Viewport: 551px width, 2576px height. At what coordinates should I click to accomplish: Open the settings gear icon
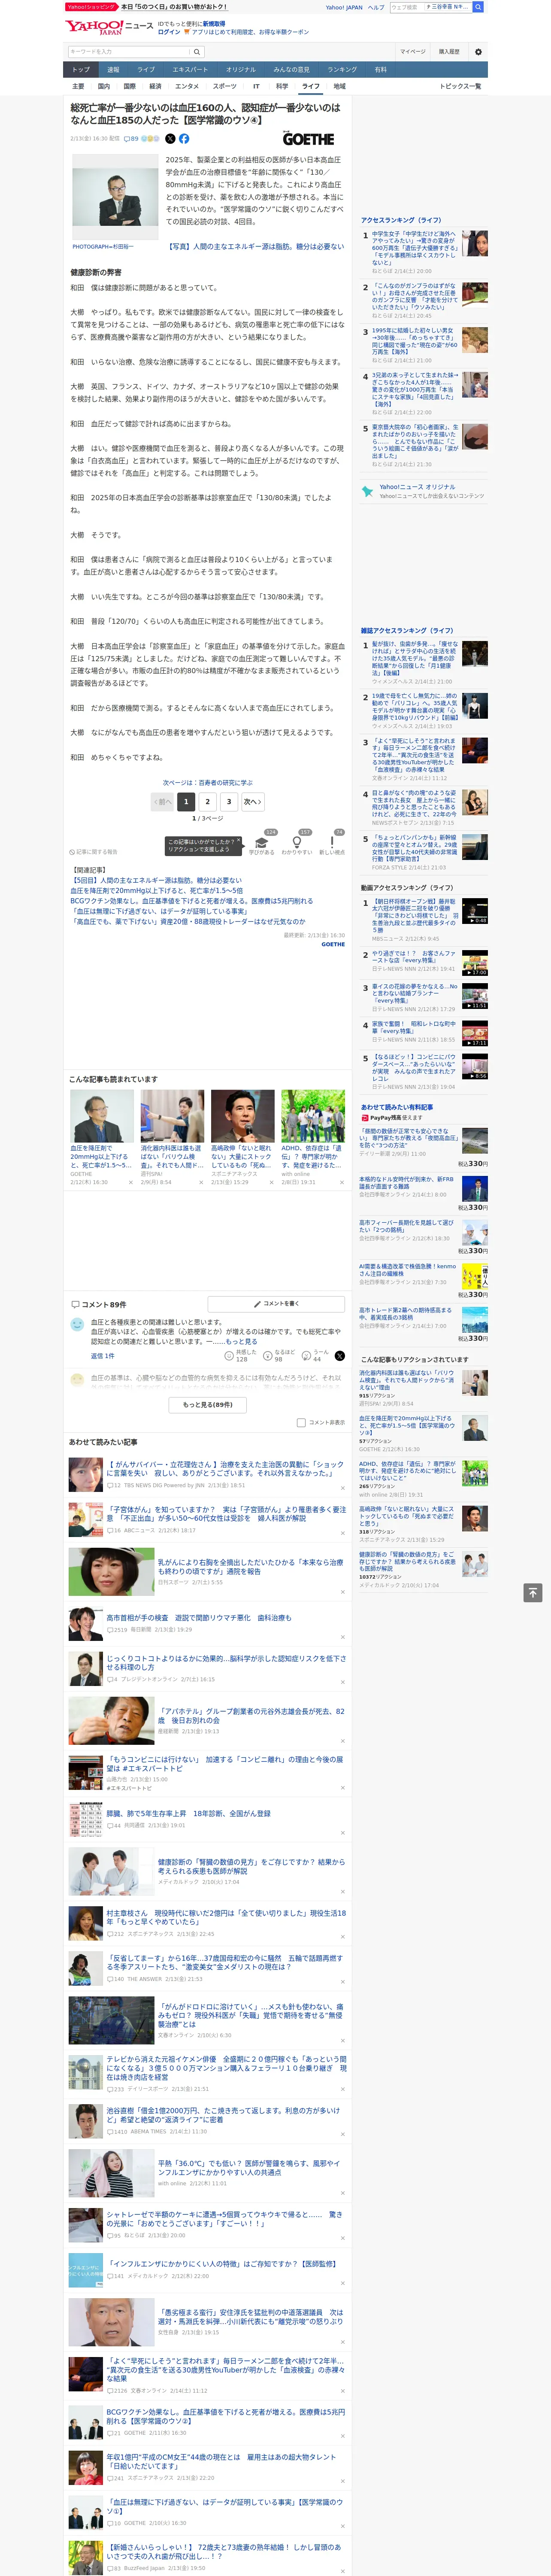point(477,52)
